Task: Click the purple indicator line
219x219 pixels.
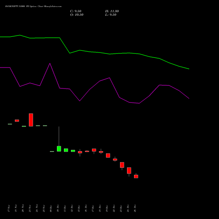Action: click(109, 78)
